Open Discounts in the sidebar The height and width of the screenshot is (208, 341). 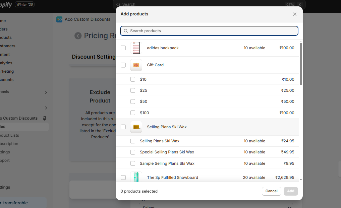6,80
